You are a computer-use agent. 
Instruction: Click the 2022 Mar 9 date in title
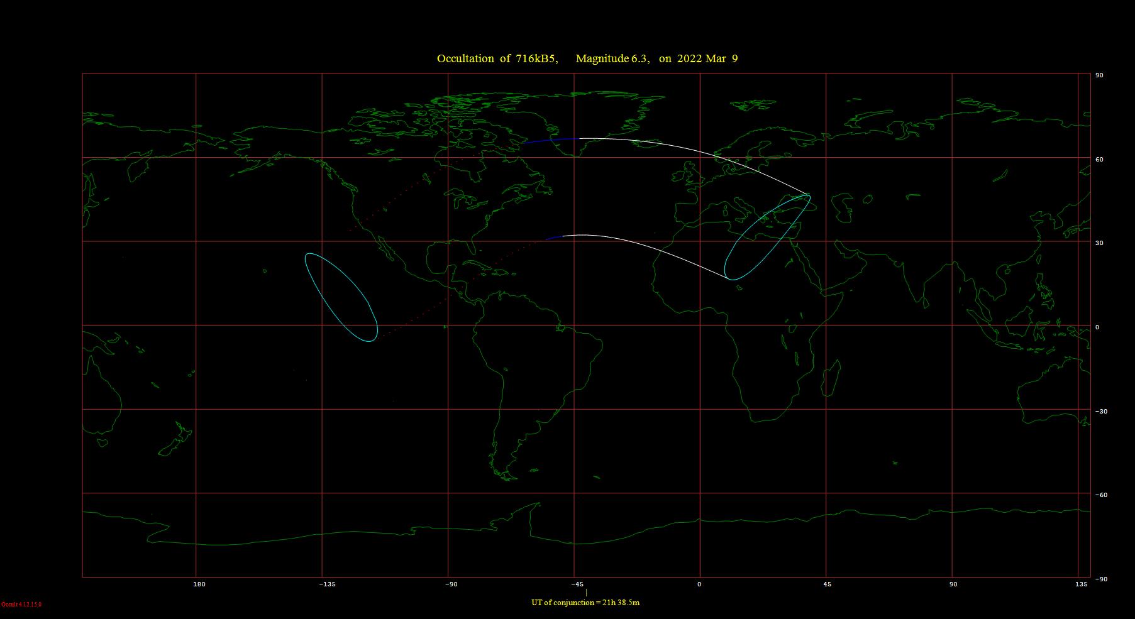(707, 59)
